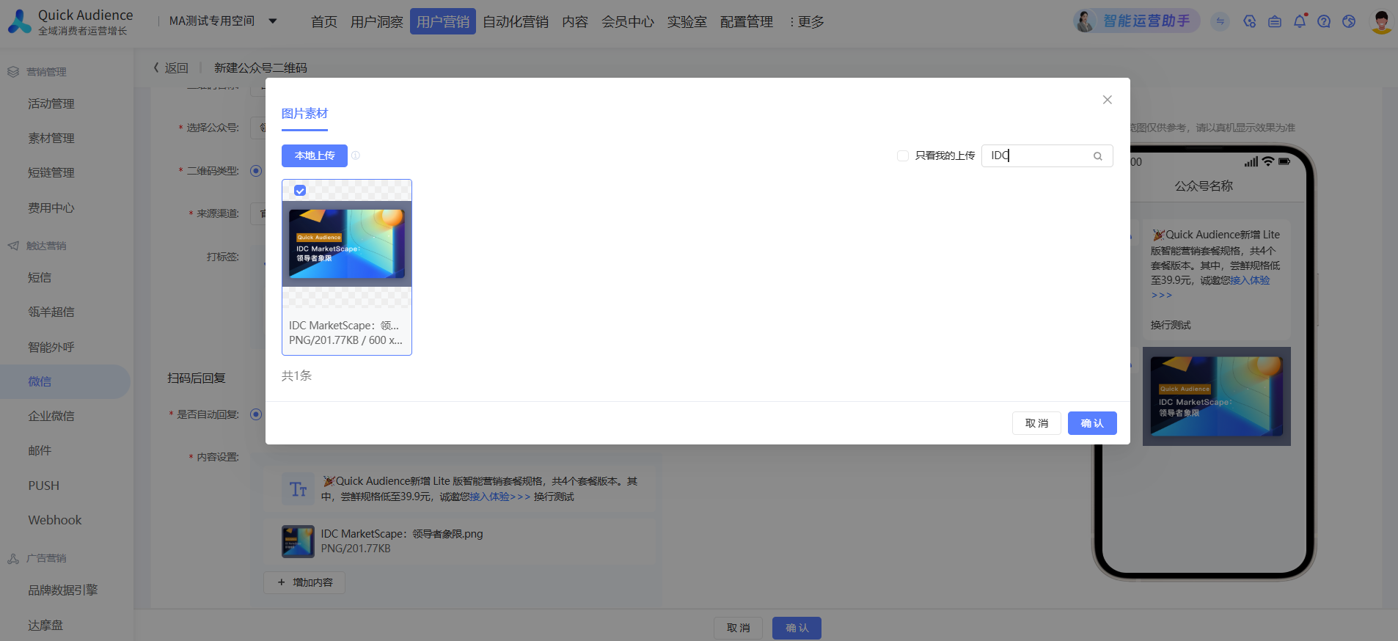Enable the 只看我的上传 checkbox
Viewport: 1398px width, 641px height.
903,155
